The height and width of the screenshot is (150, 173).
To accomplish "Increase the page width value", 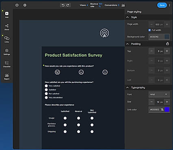I will coord(167,24).
